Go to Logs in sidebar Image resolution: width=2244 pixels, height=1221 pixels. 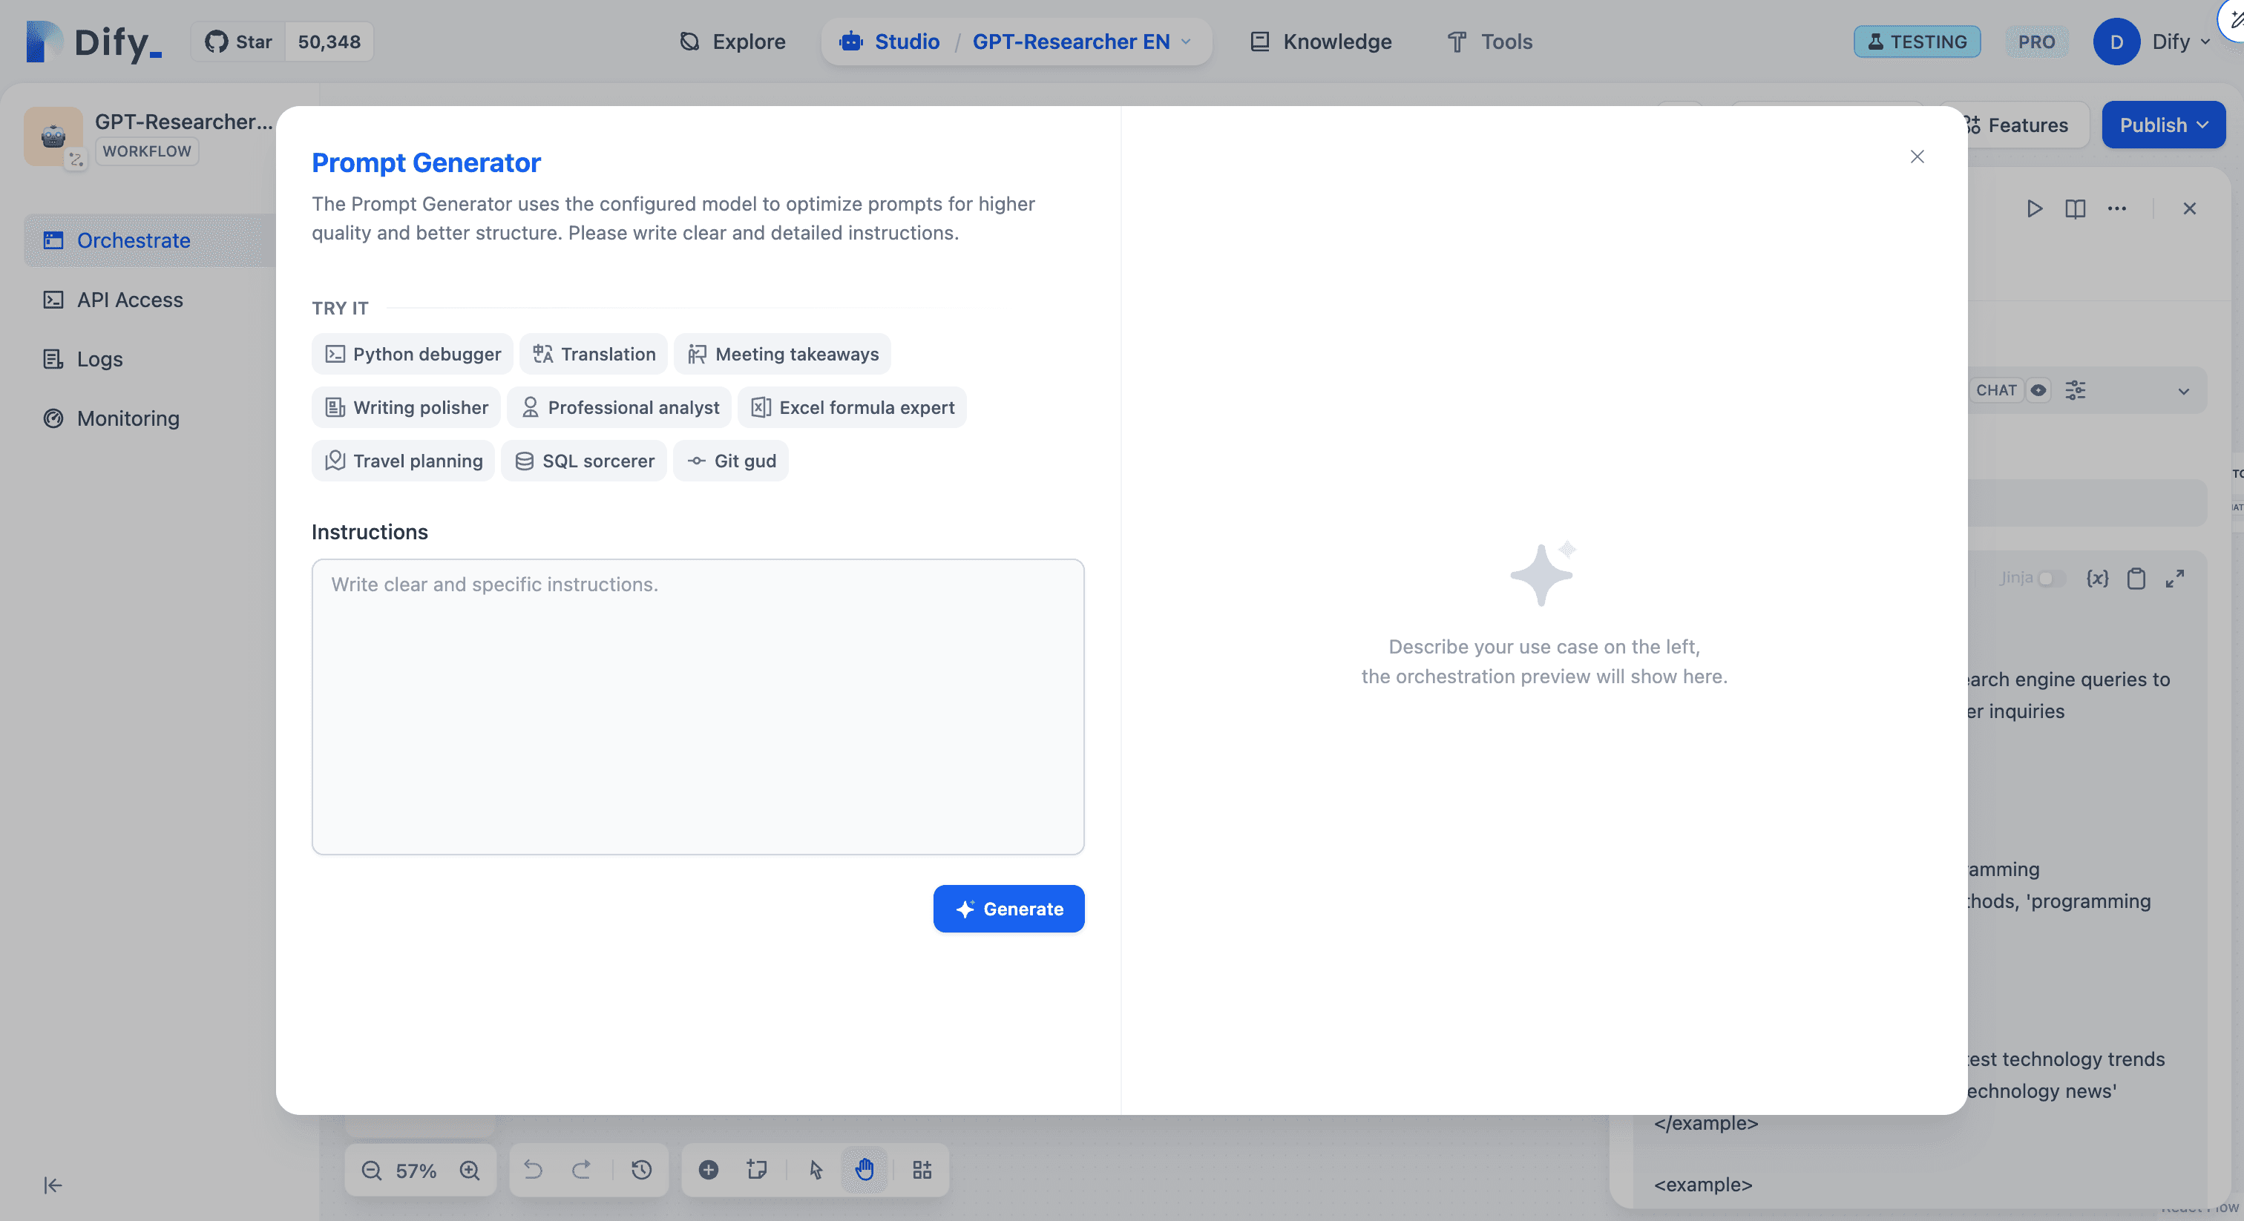coord(99,359)
